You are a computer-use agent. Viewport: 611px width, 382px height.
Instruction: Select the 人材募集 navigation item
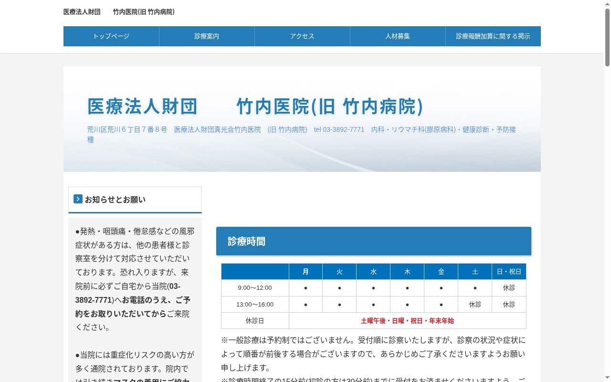click(398, 36)
